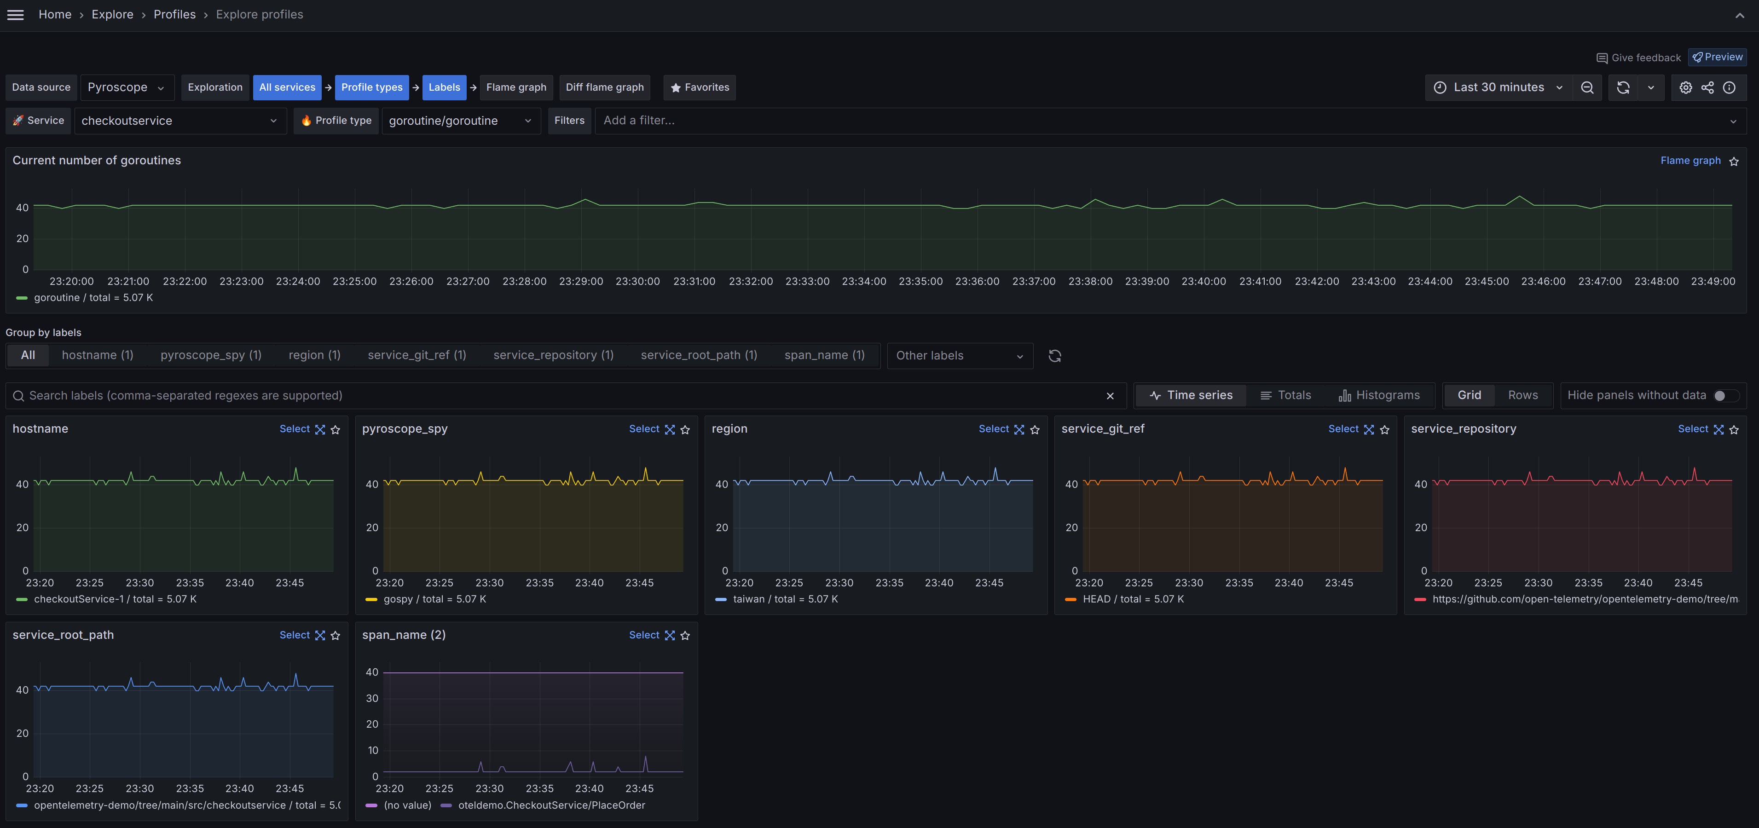The width and height of the screenshot is (1759, 828).
Task: Click the refresh dashboard icon
Action: click(x=1623, y=87)
